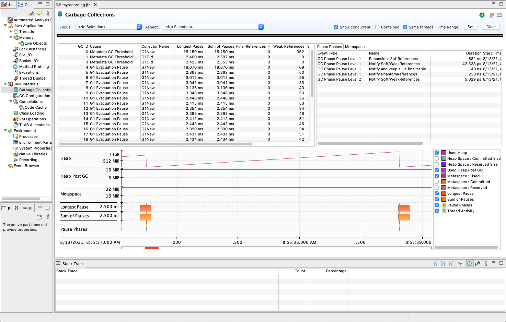
Task: Click the green arrow gear icon in Stack Trace
Action: [478, 263]
